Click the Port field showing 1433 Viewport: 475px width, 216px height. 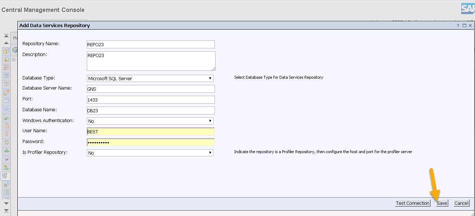pyautogui.click(x=151, y=100)
